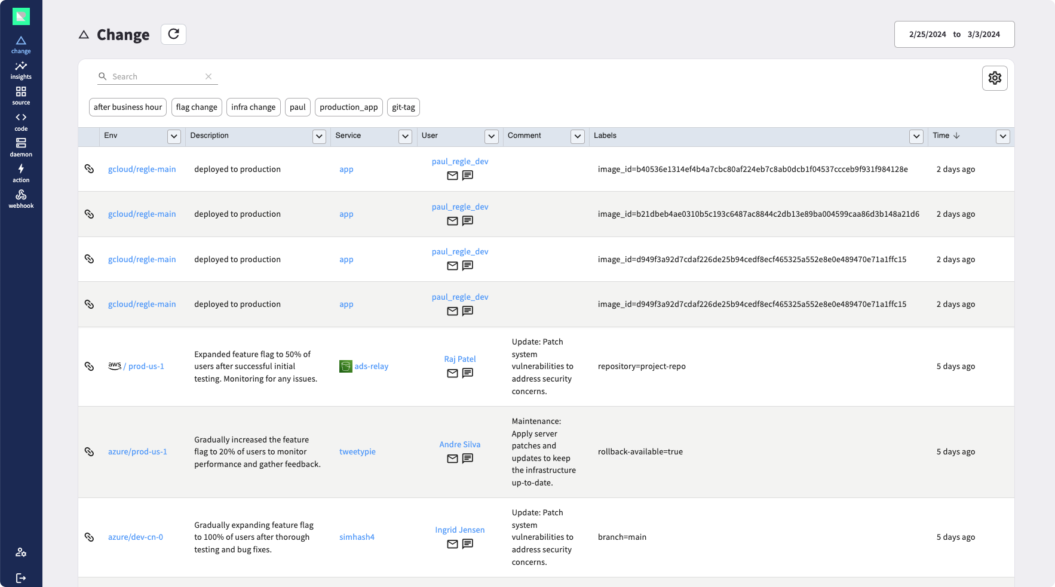Open table settings gear icon
The image size is (1055, 587).
(995, 78)
